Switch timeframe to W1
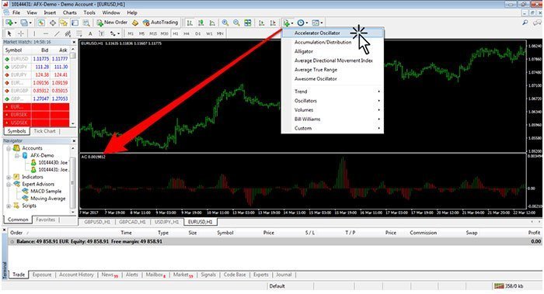 209,33
